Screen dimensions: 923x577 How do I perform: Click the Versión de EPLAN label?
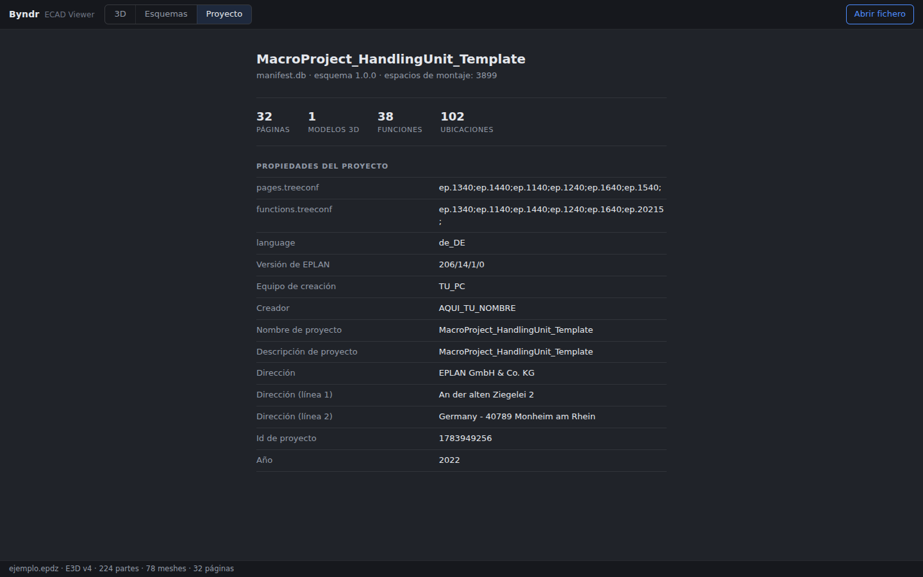(293, 265)
